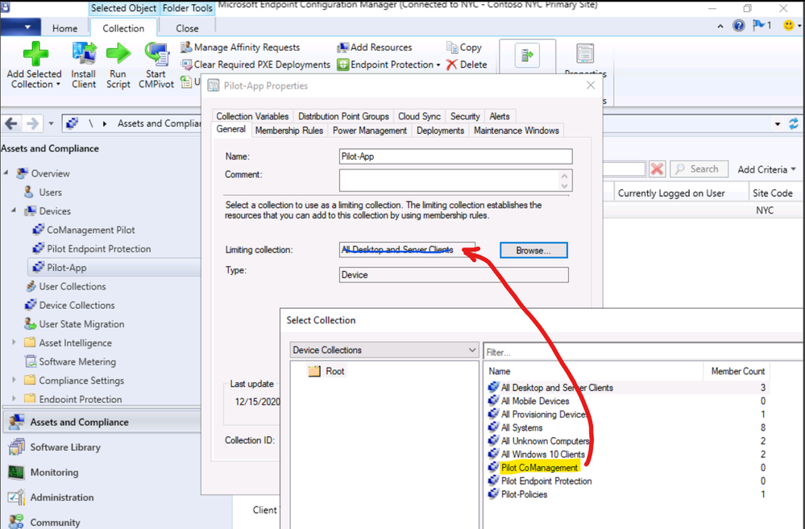
Task: Select the CoManagement Pilot tree node
Action: coord(91,230)
